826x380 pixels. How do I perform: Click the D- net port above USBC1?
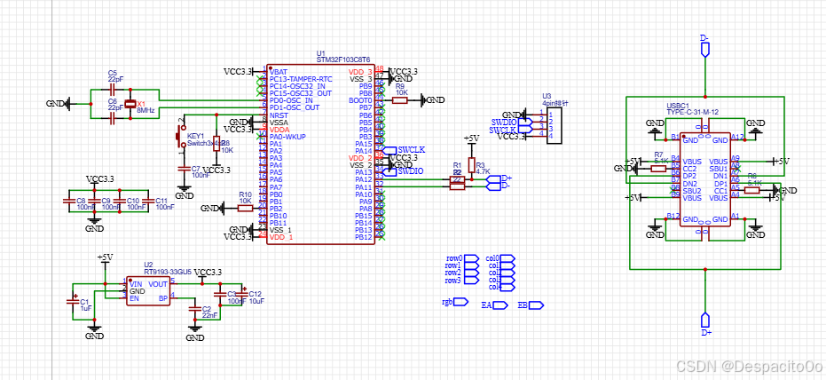point(704,50)
